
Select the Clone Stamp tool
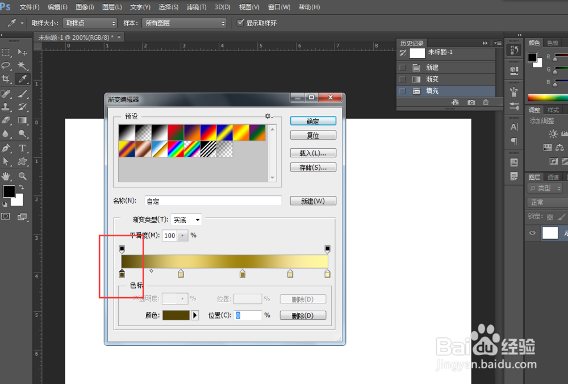(x=6, y=107)
